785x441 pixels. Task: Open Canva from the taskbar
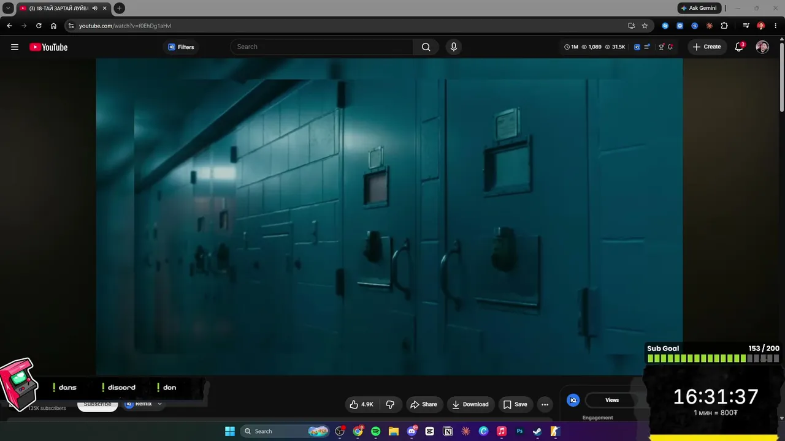pyautogui.click(x=484, y=431)
